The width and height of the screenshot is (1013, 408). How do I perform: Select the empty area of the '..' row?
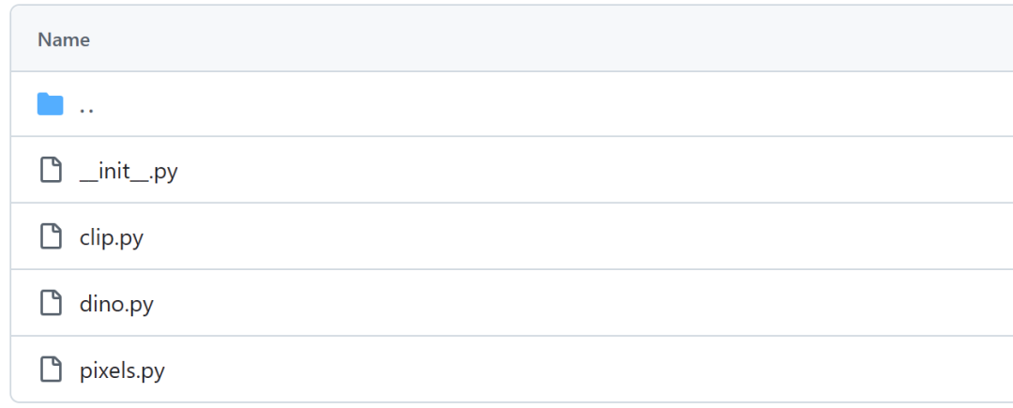click(x=549, y=104)
